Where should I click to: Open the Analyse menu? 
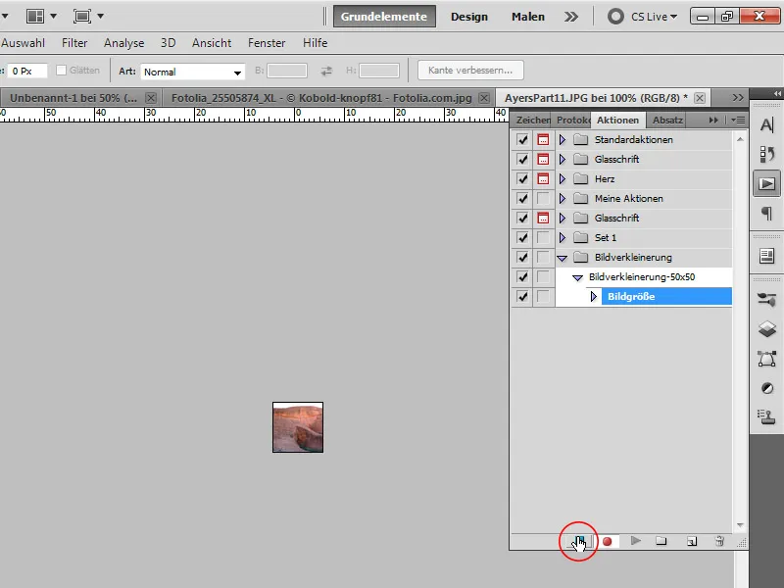[124, 43]
